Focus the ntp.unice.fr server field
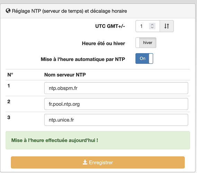The height and width of the screenshot is (173, 197). click(116, 120)
